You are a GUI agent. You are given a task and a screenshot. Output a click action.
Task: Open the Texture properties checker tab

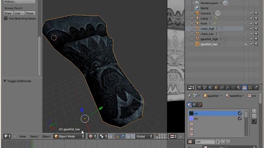244,88
